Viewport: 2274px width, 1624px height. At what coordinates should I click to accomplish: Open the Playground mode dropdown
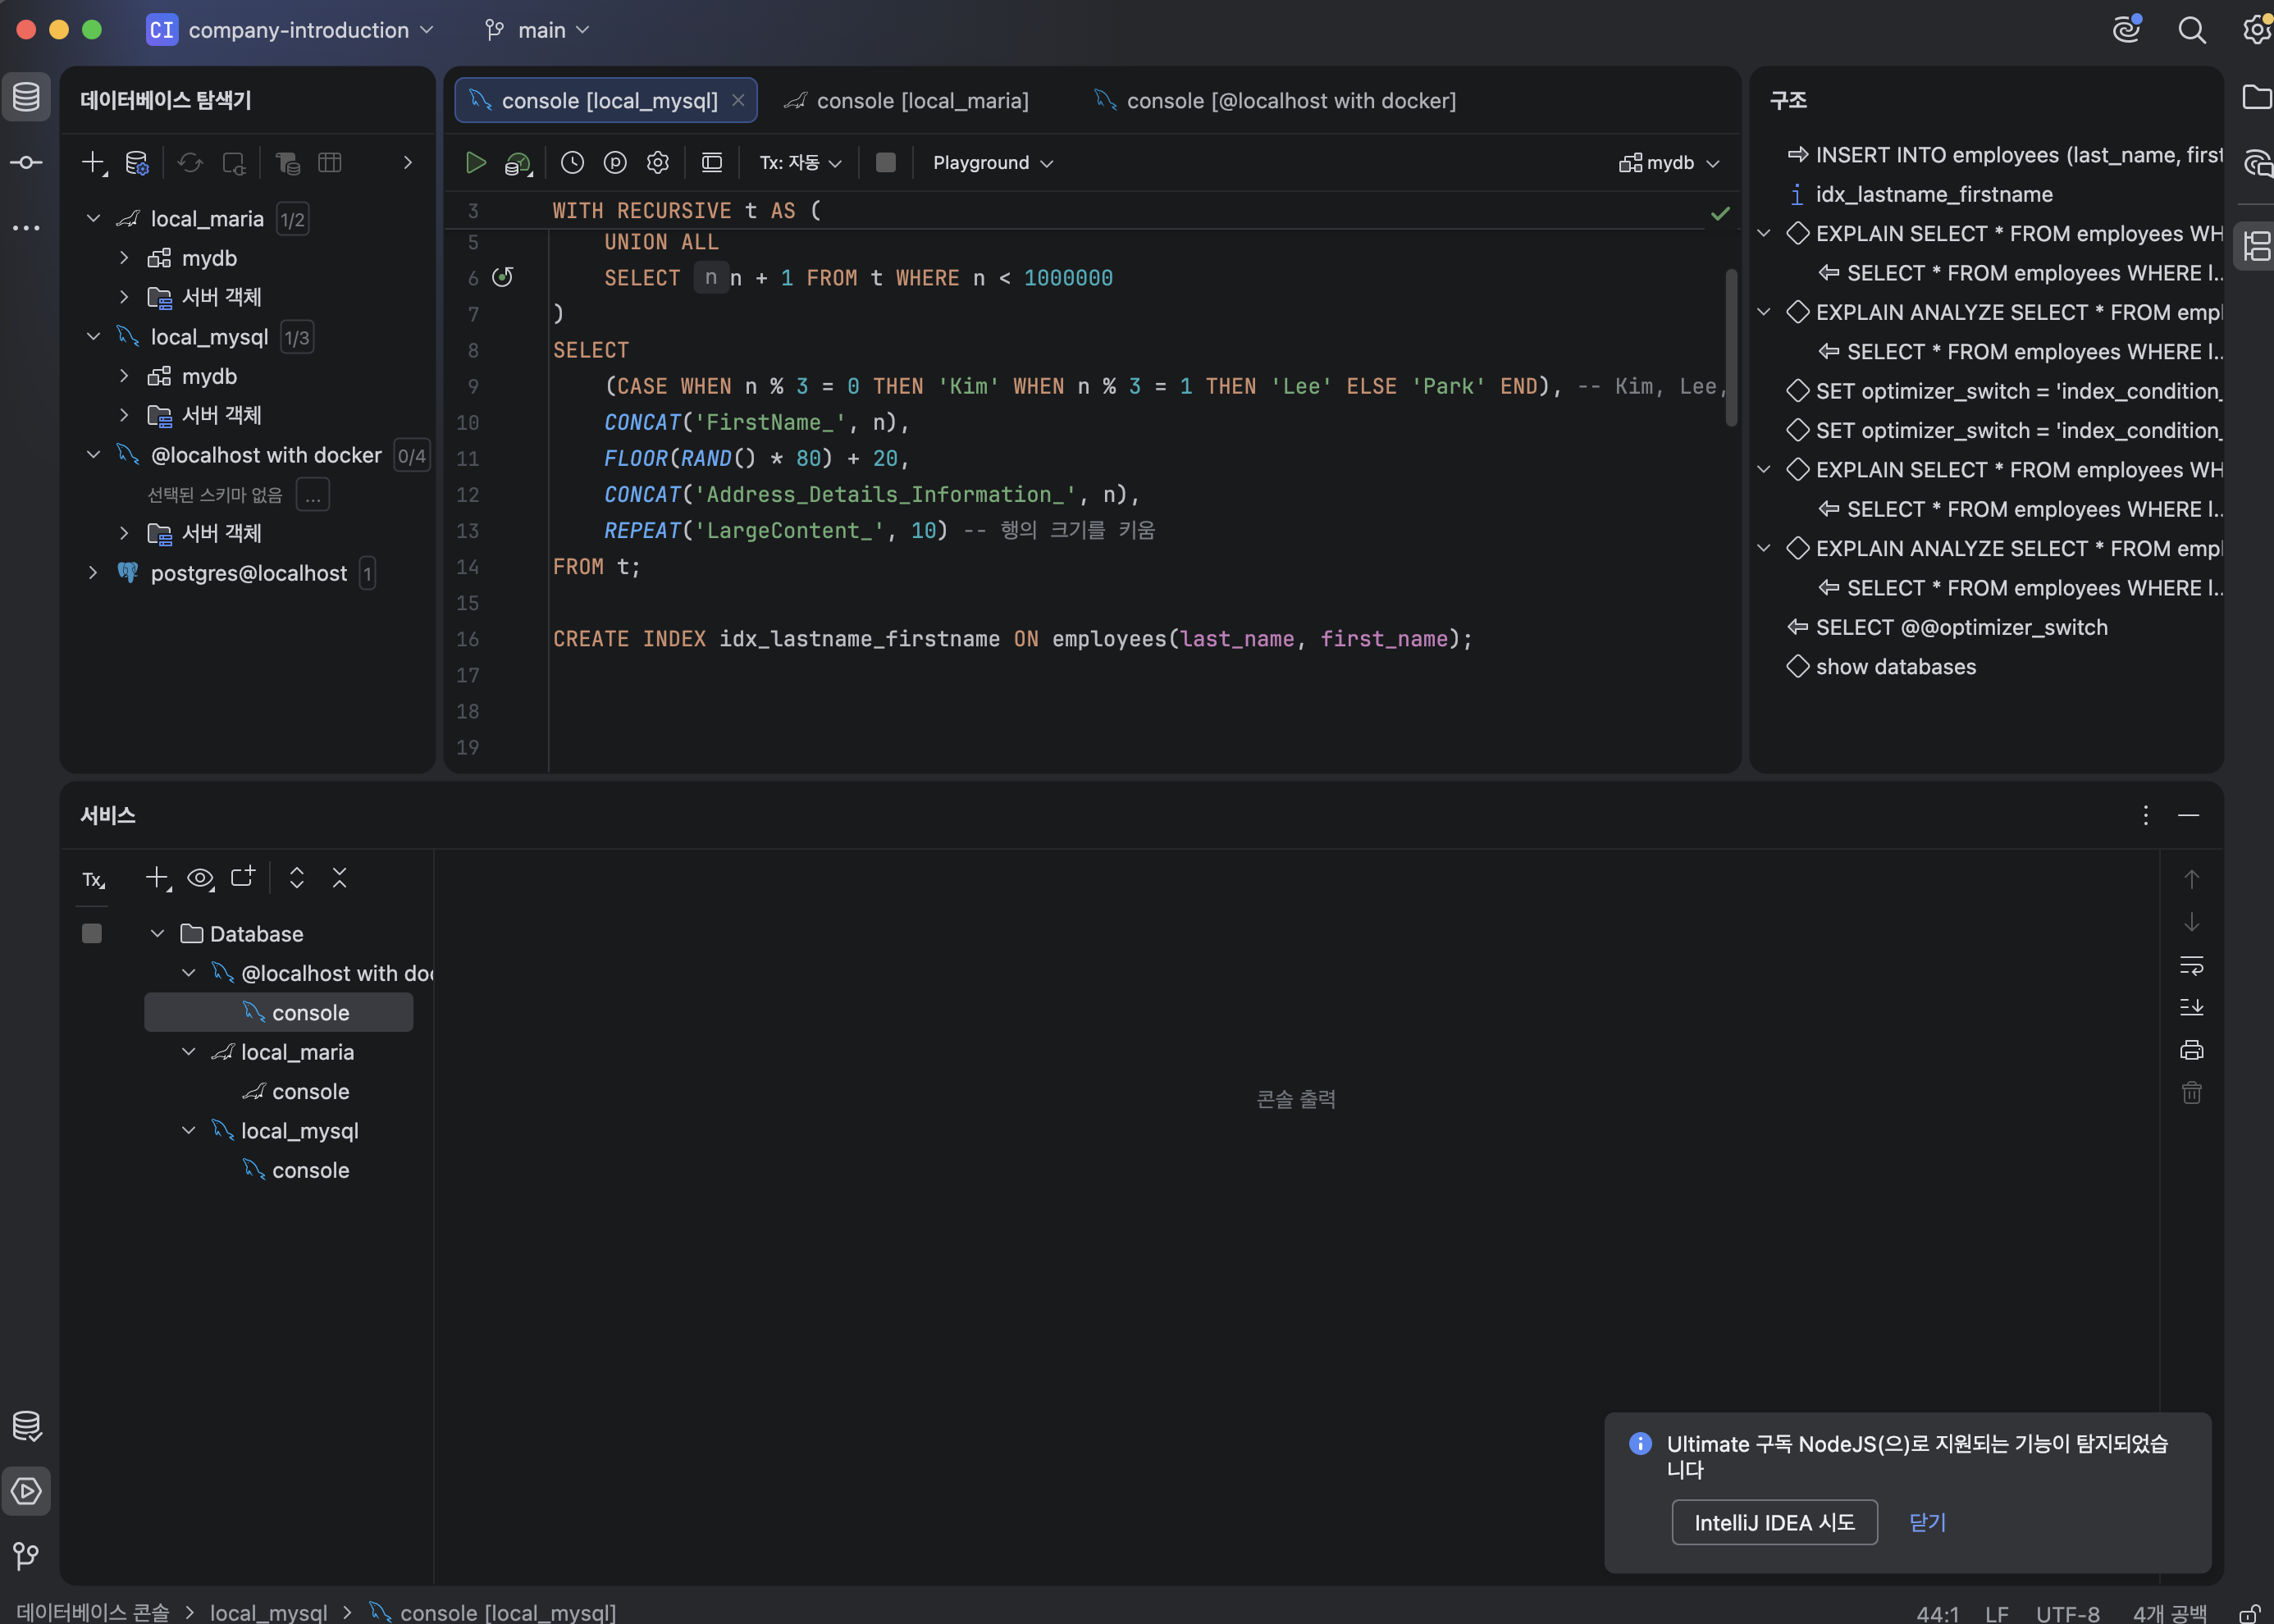992,163
